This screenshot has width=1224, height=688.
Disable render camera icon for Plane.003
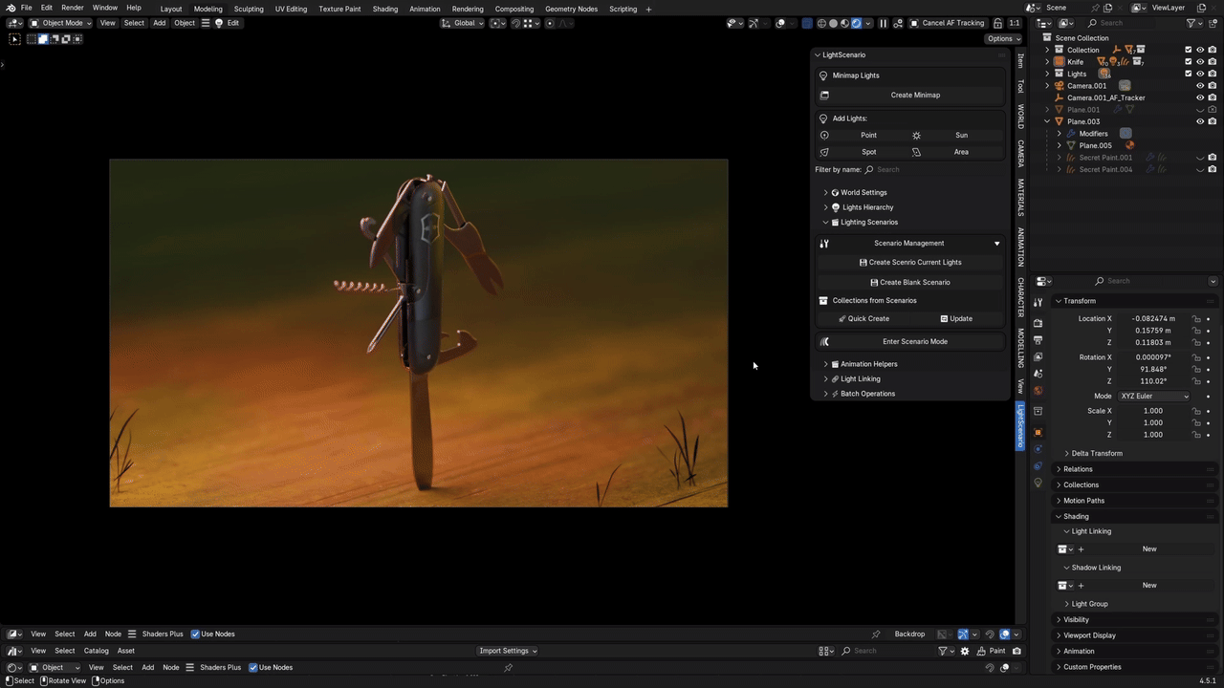(1213, 121)
